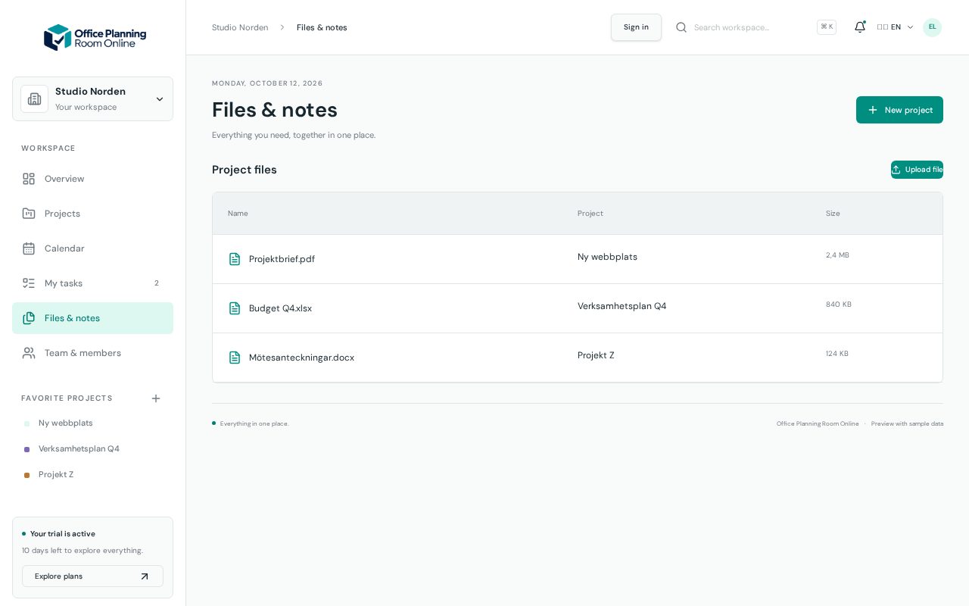The height and width of the screenshot is (606, 969).
Task: Focus the Search workspace field
Action: click(751, 27)
